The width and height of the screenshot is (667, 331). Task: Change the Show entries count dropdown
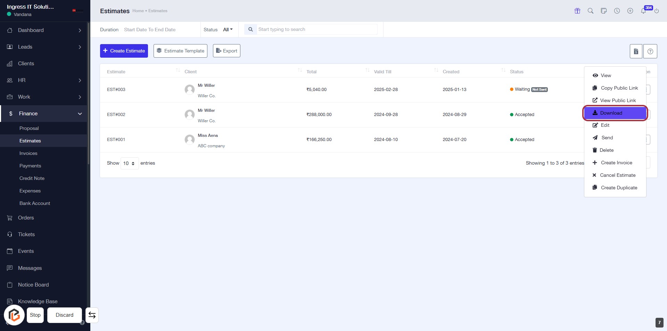click(129, 163)
